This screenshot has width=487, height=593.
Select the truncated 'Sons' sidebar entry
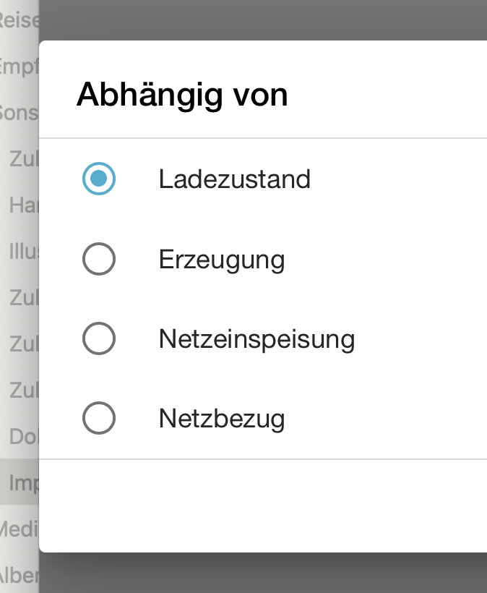(19, 113)
